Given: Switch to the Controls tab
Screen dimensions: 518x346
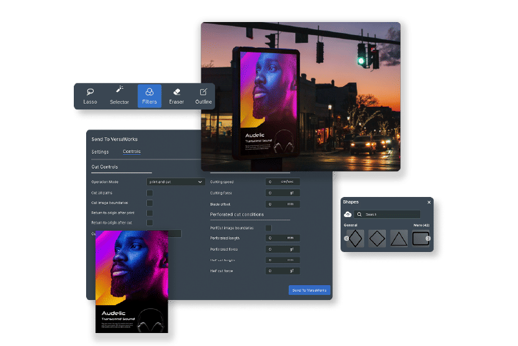Looking at the screenshot, I should point(131,152).
